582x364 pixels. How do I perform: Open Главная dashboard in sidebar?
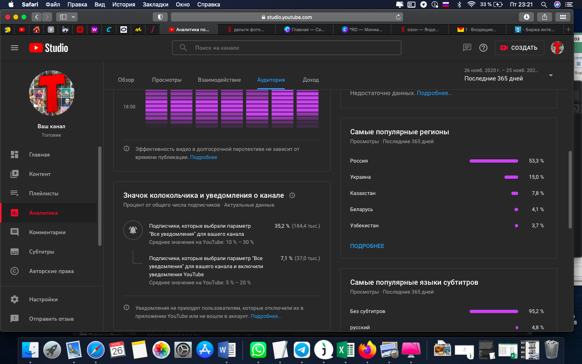(48, 154)
